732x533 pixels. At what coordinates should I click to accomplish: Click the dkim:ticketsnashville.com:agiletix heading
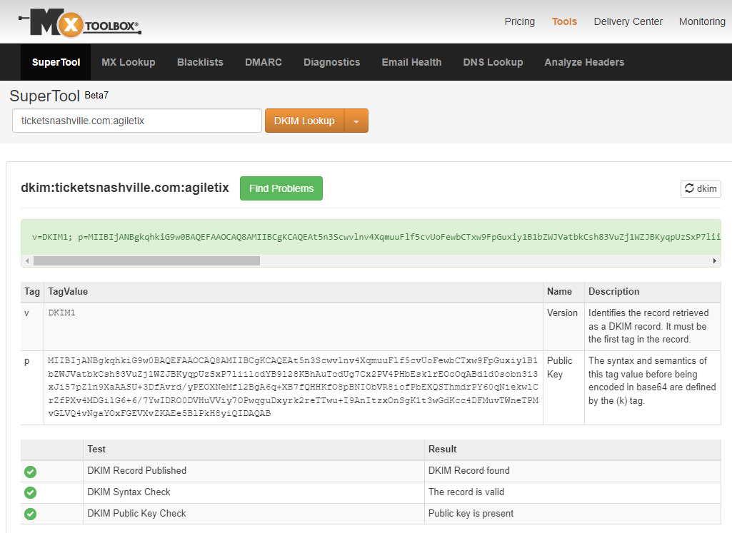coord(125,188)
